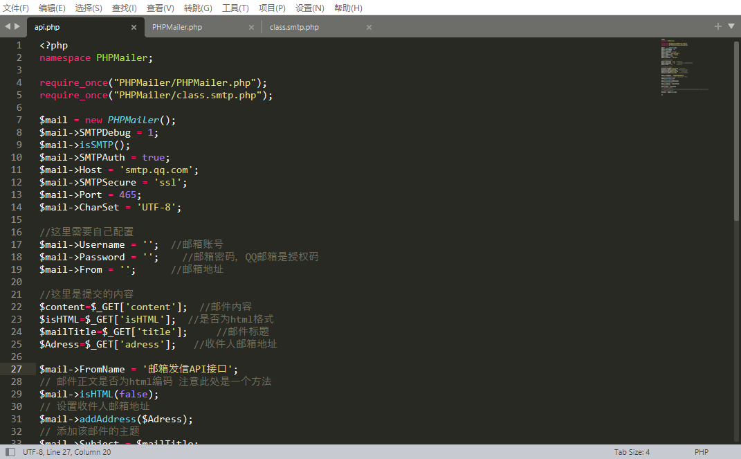Click the tab scroll left arrow
741x459 pixels.
(x=8, y=26)
